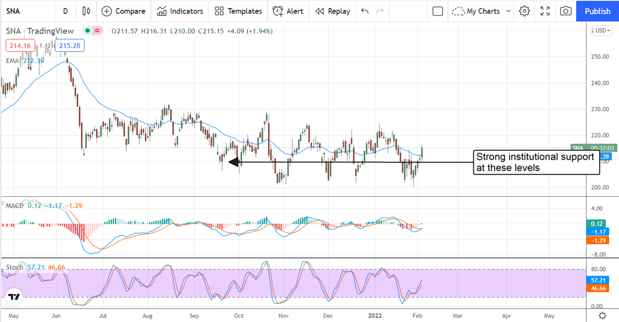Expand the My Charts dropdown
The height and width of the screenshot is (322, 619).
[x=483, y=11]
